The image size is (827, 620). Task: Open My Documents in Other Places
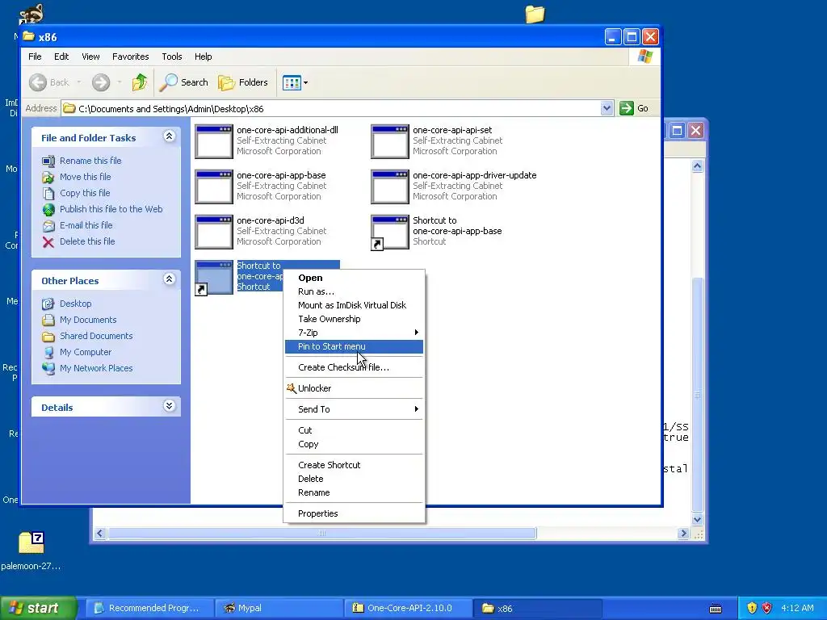[88, 320]
